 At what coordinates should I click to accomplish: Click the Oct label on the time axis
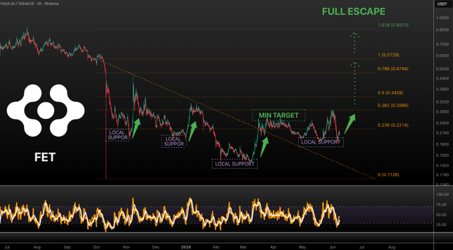coord(97,247)
